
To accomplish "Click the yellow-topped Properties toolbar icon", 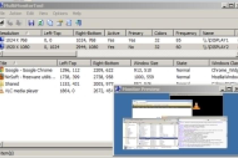I will tap(59, 23).
